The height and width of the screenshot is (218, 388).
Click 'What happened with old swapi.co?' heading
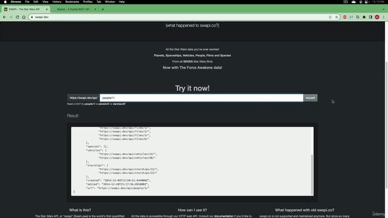click(304, 210)
